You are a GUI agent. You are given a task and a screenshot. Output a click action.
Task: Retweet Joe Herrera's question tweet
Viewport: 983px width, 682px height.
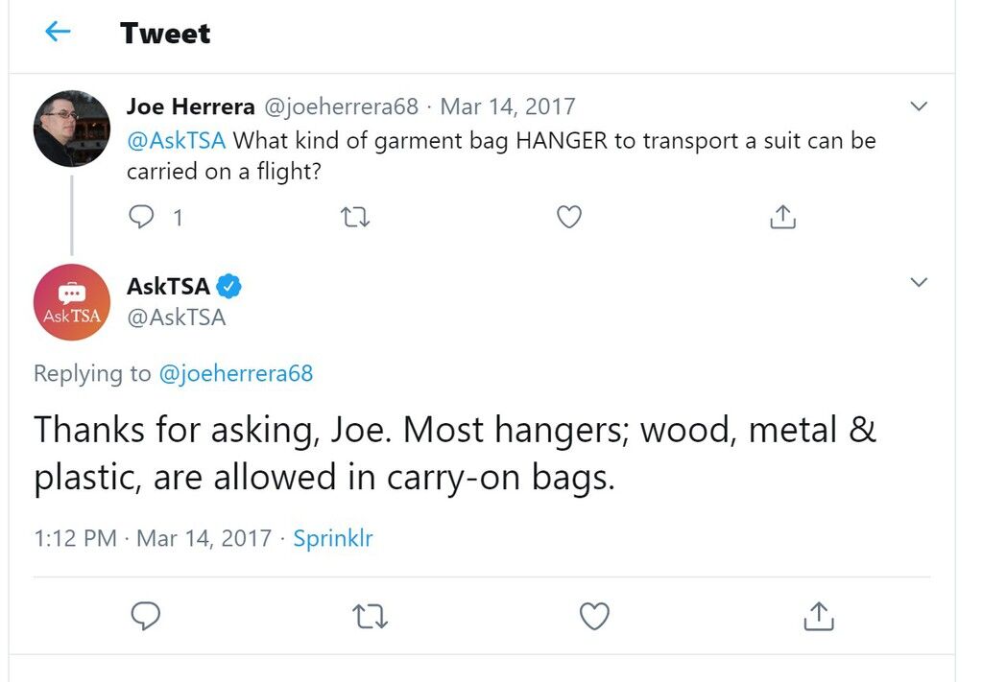[355, 218]
